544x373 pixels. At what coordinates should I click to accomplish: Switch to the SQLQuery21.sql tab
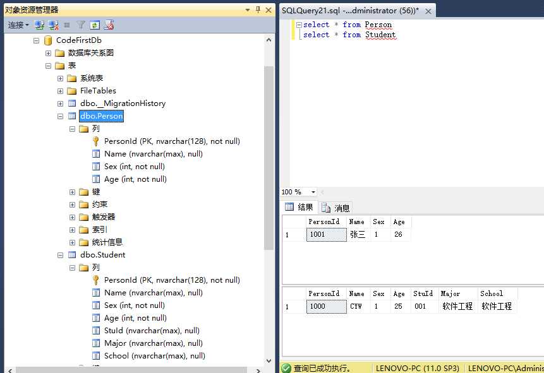tap(351, 11)
